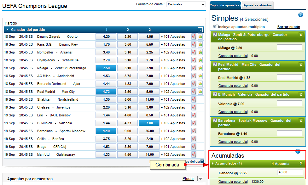
Task: Click favorite star for AC Milan - Anderlecht
Action: [x=200, y=76]
